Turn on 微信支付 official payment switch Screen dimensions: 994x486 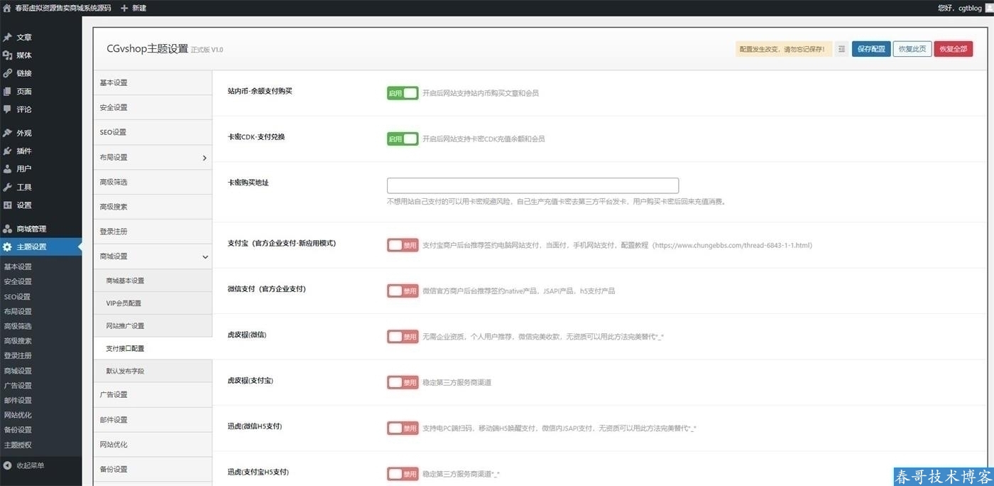point(403,291)
